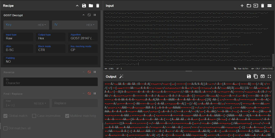Click the CRLF end-of-line selector
The image size is (275, 138).
tap(262, 69)
